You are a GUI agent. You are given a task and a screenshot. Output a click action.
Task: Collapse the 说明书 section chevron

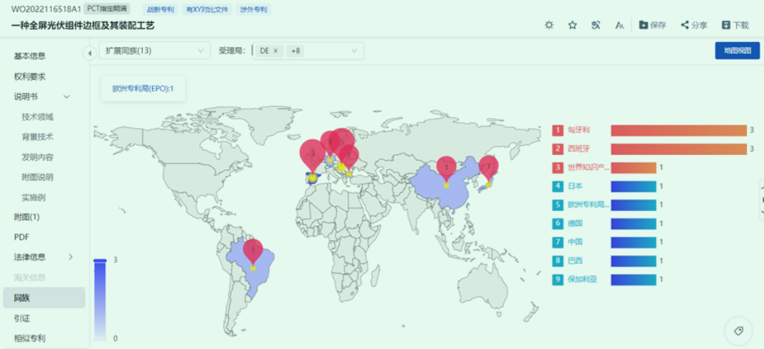(67, 97)
